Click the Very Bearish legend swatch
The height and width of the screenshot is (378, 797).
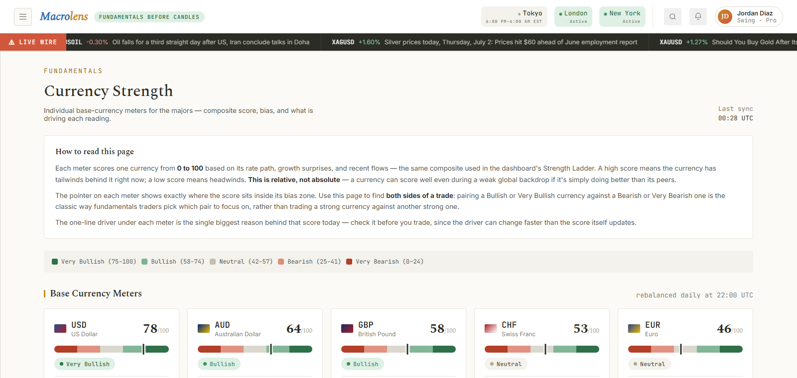(349, 262)
